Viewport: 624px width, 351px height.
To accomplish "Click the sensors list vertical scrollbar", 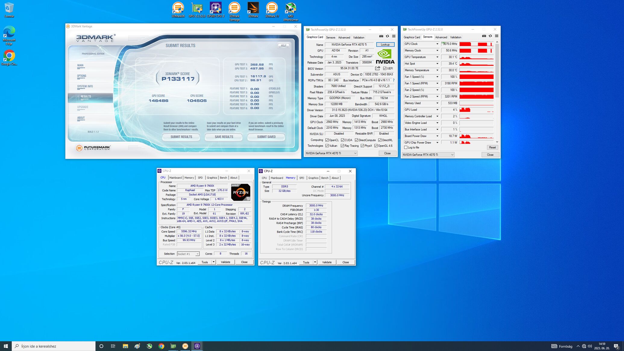I will pos(497,71).
